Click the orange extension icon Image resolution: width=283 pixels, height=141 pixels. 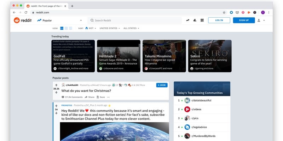[249, 12]
